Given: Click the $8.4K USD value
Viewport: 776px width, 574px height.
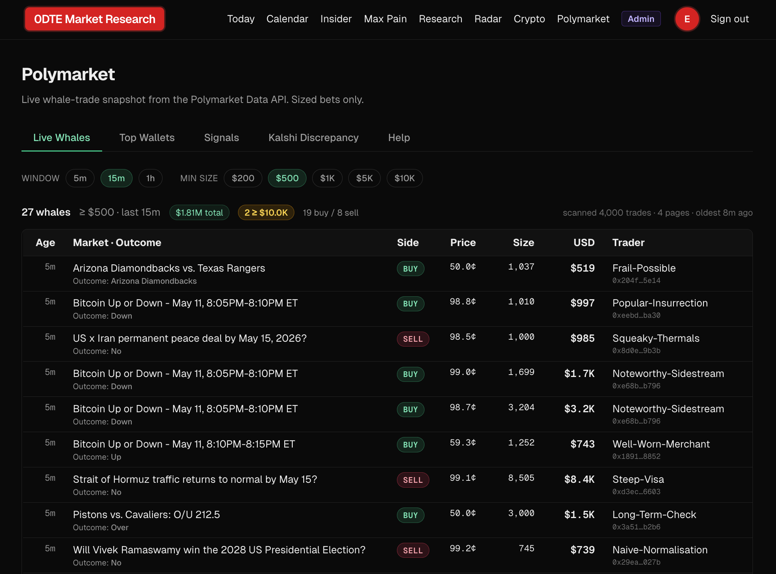Looking at the screenshot, I should pyautogui.click(x=579, y=480).
